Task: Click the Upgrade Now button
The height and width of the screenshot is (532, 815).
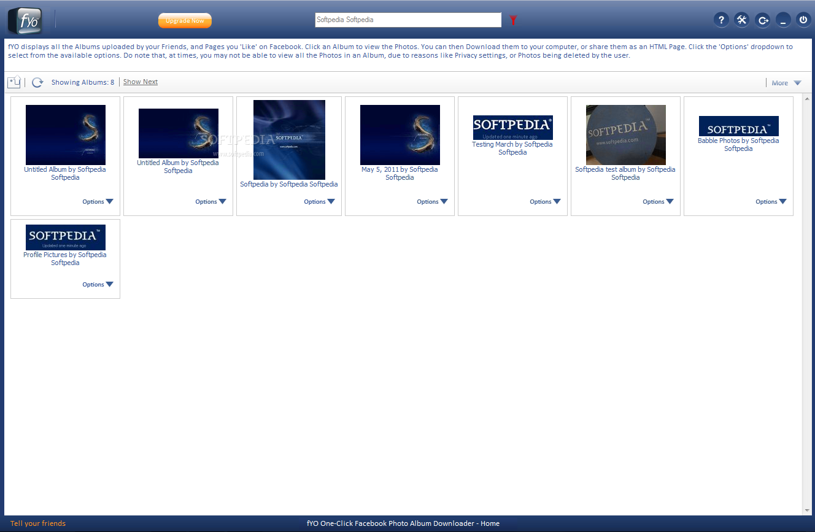Action: [185, 21]
